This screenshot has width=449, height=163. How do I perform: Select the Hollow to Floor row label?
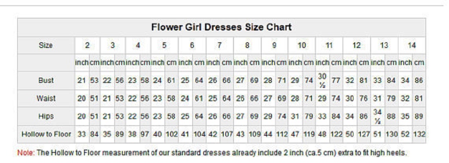[46, 134]
